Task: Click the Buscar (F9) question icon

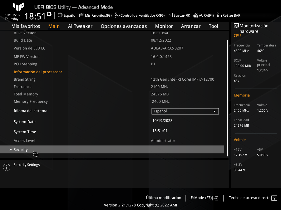Action: 170,15
